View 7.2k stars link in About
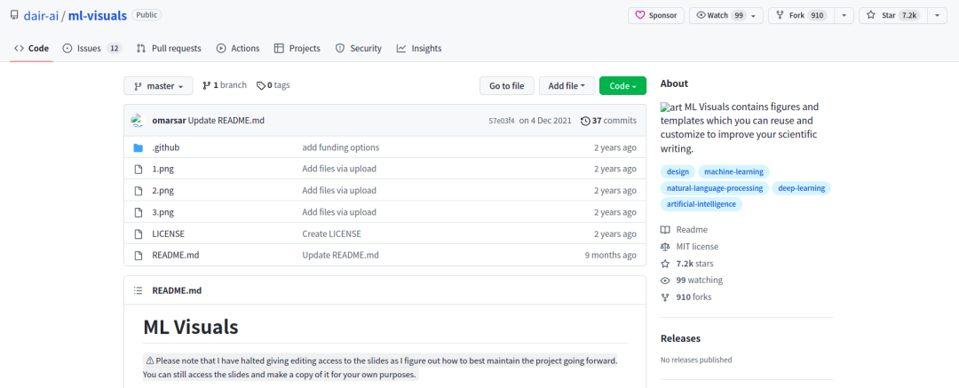959x388 pixels. [x=686, y=264]
